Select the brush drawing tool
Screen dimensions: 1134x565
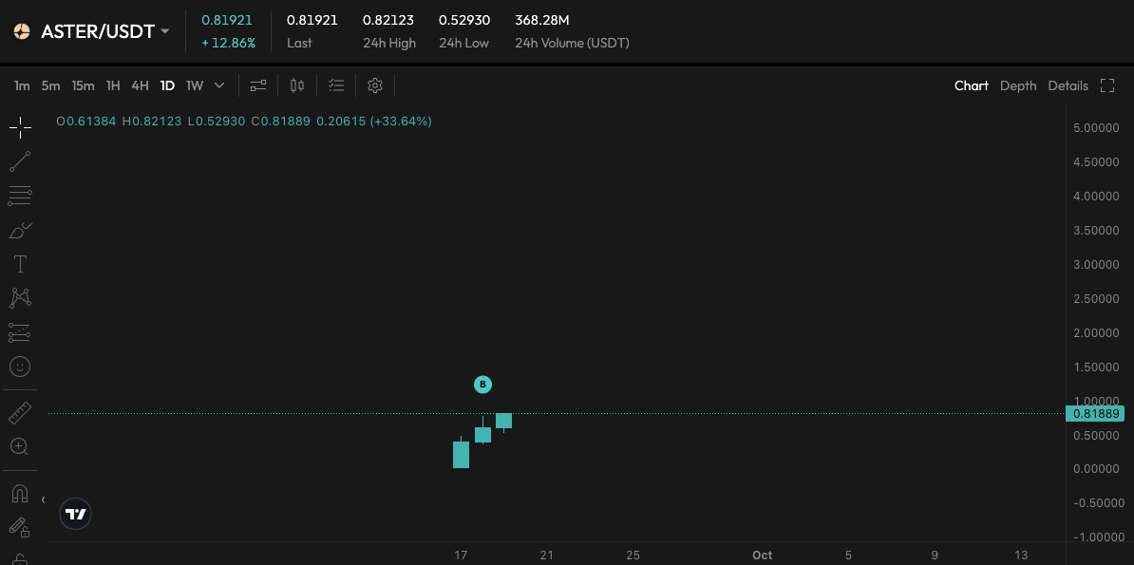(20, 230)
